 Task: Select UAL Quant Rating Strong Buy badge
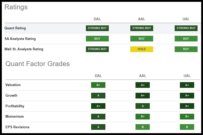coord(186,28)
